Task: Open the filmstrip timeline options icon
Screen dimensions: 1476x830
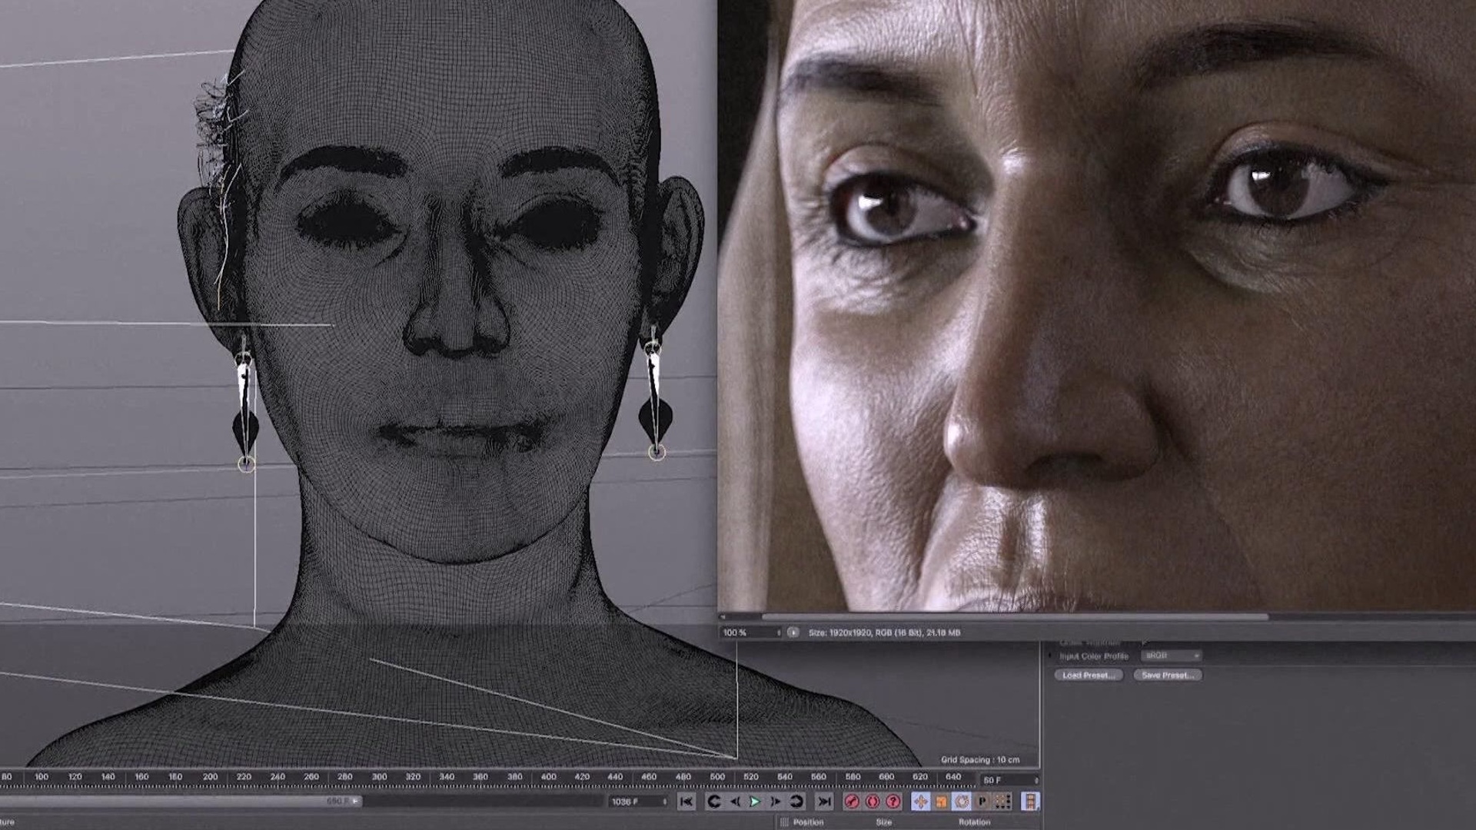Action: pyautogui.click(x=1030, y=802)
